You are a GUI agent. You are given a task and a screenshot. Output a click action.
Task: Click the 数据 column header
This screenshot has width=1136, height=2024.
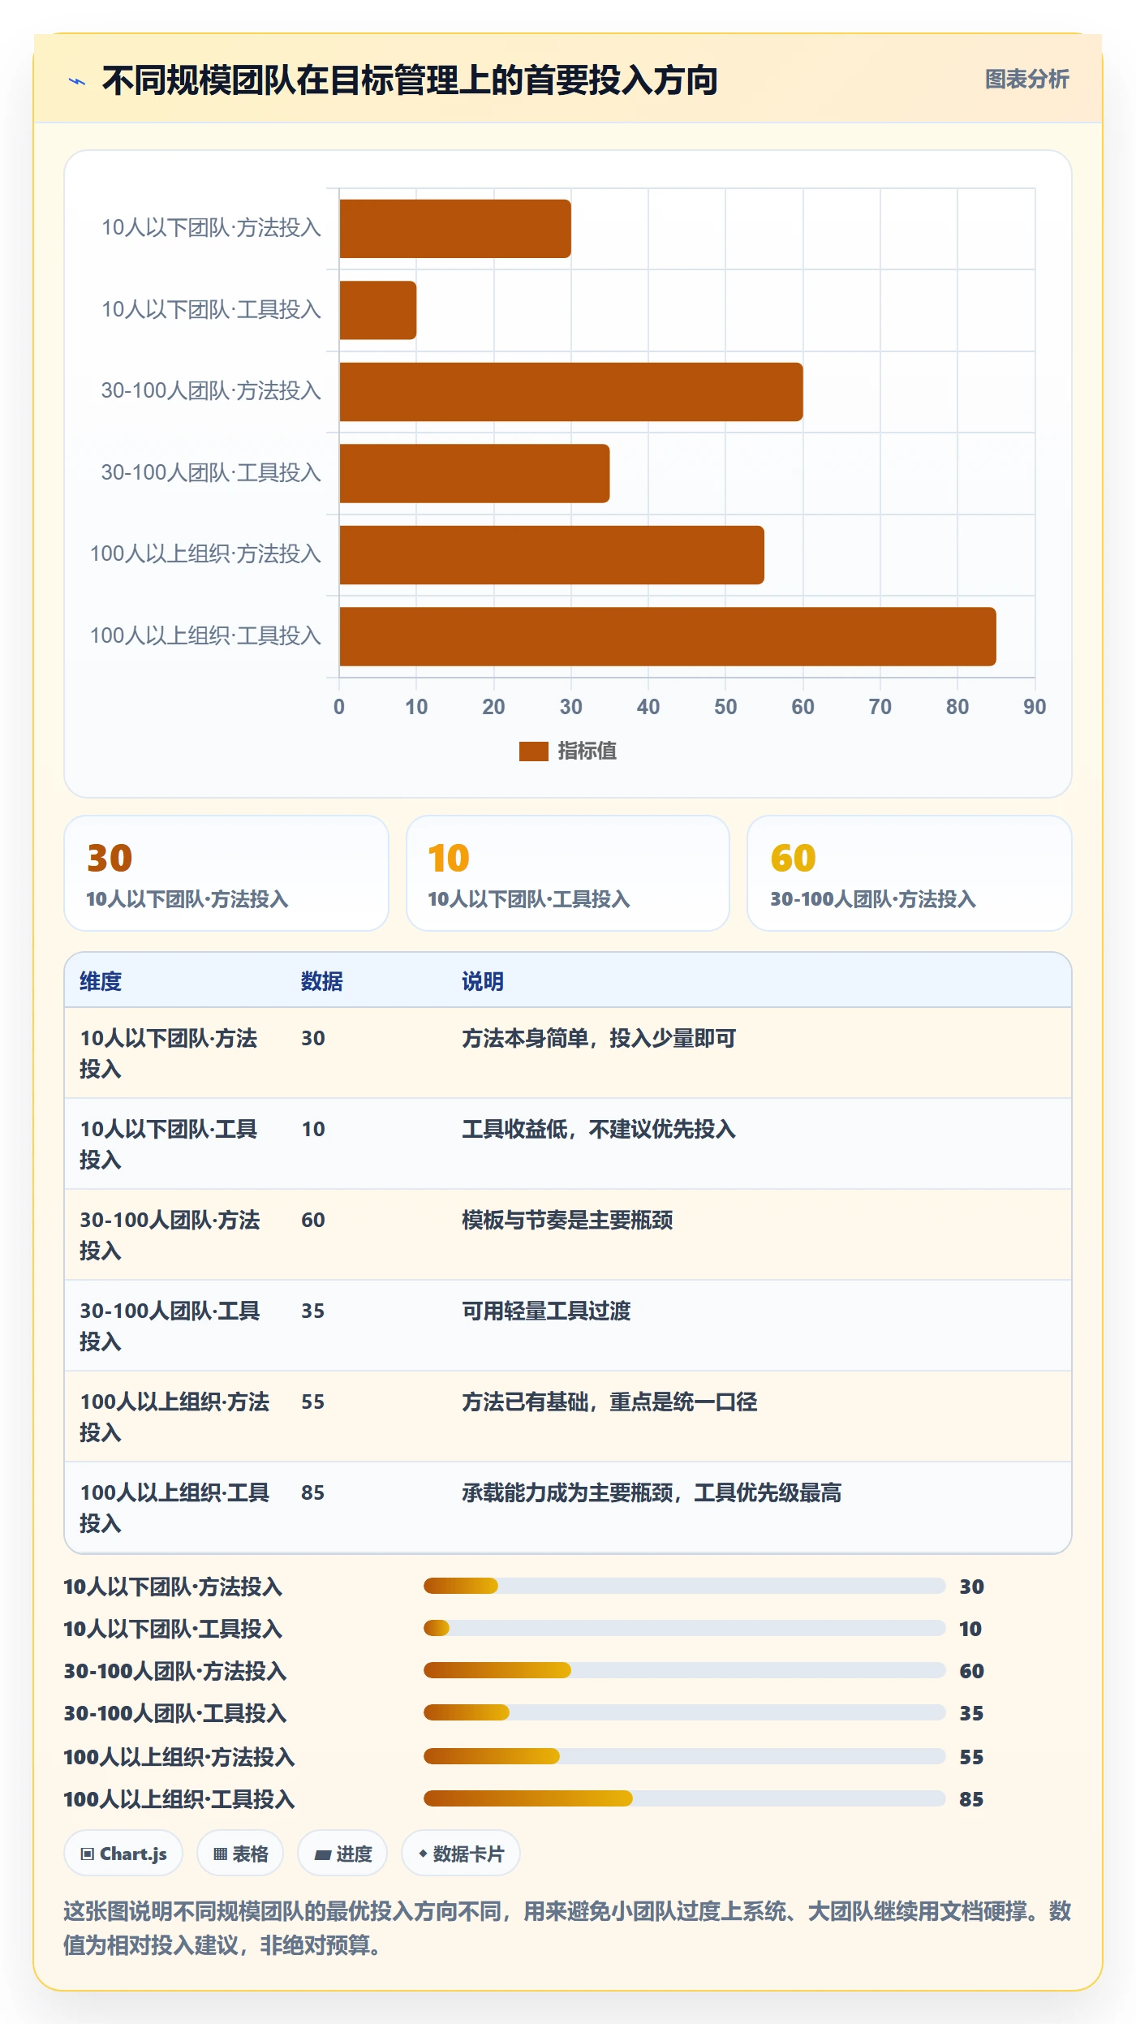(322, 981)
